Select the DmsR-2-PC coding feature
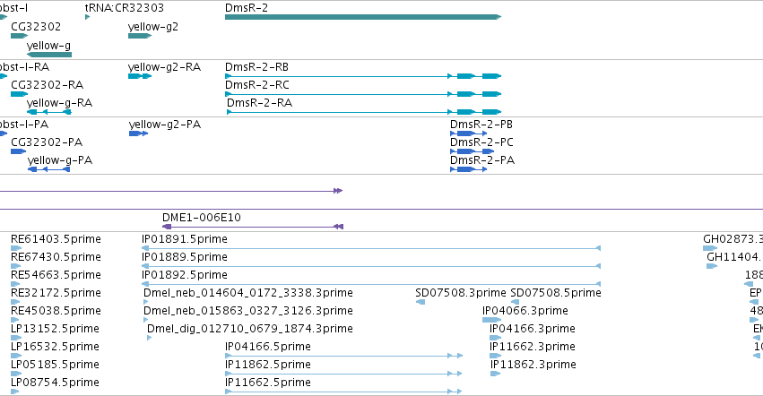The image size is (763, 396). 472,151
